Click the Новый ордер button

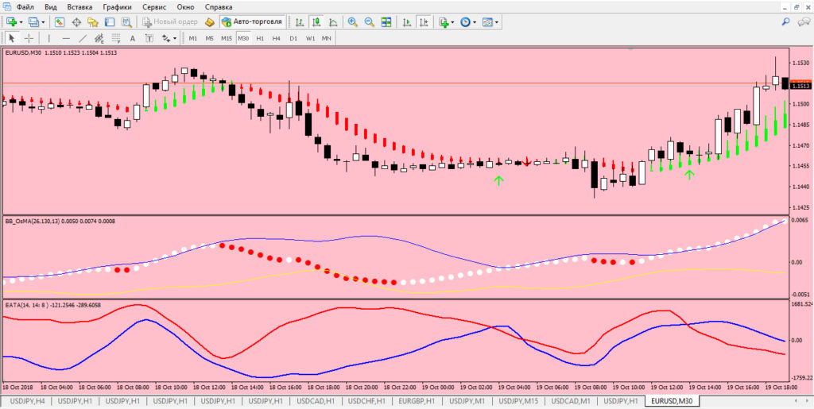[170, 22]
